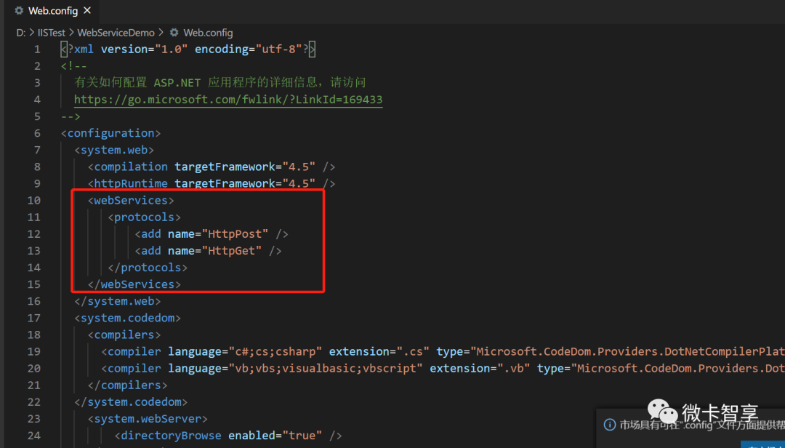Click line number 17 beside system.codedom

coord(33,319)
